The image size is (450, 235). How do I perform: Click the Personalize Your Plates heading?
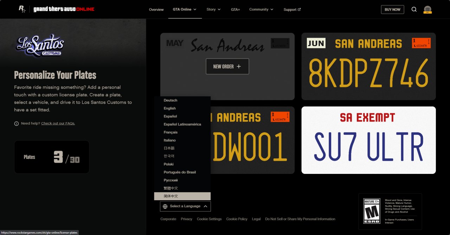[x=55, y=75]
